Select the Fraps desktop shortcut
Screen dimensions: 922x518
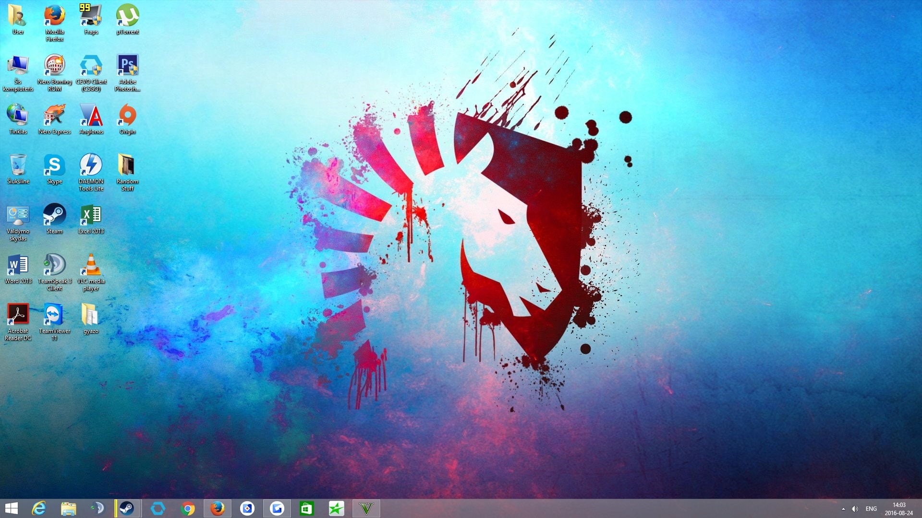tap(91, 15)
